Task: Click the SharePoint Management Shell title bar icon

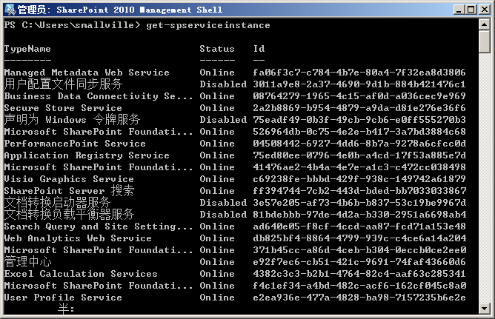Action: pos(10,10)
